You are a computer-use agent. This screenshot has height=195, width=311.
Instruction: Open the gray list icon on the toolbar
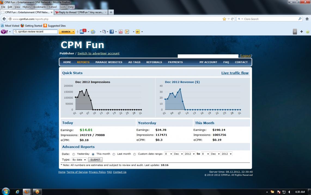[295, 31]
